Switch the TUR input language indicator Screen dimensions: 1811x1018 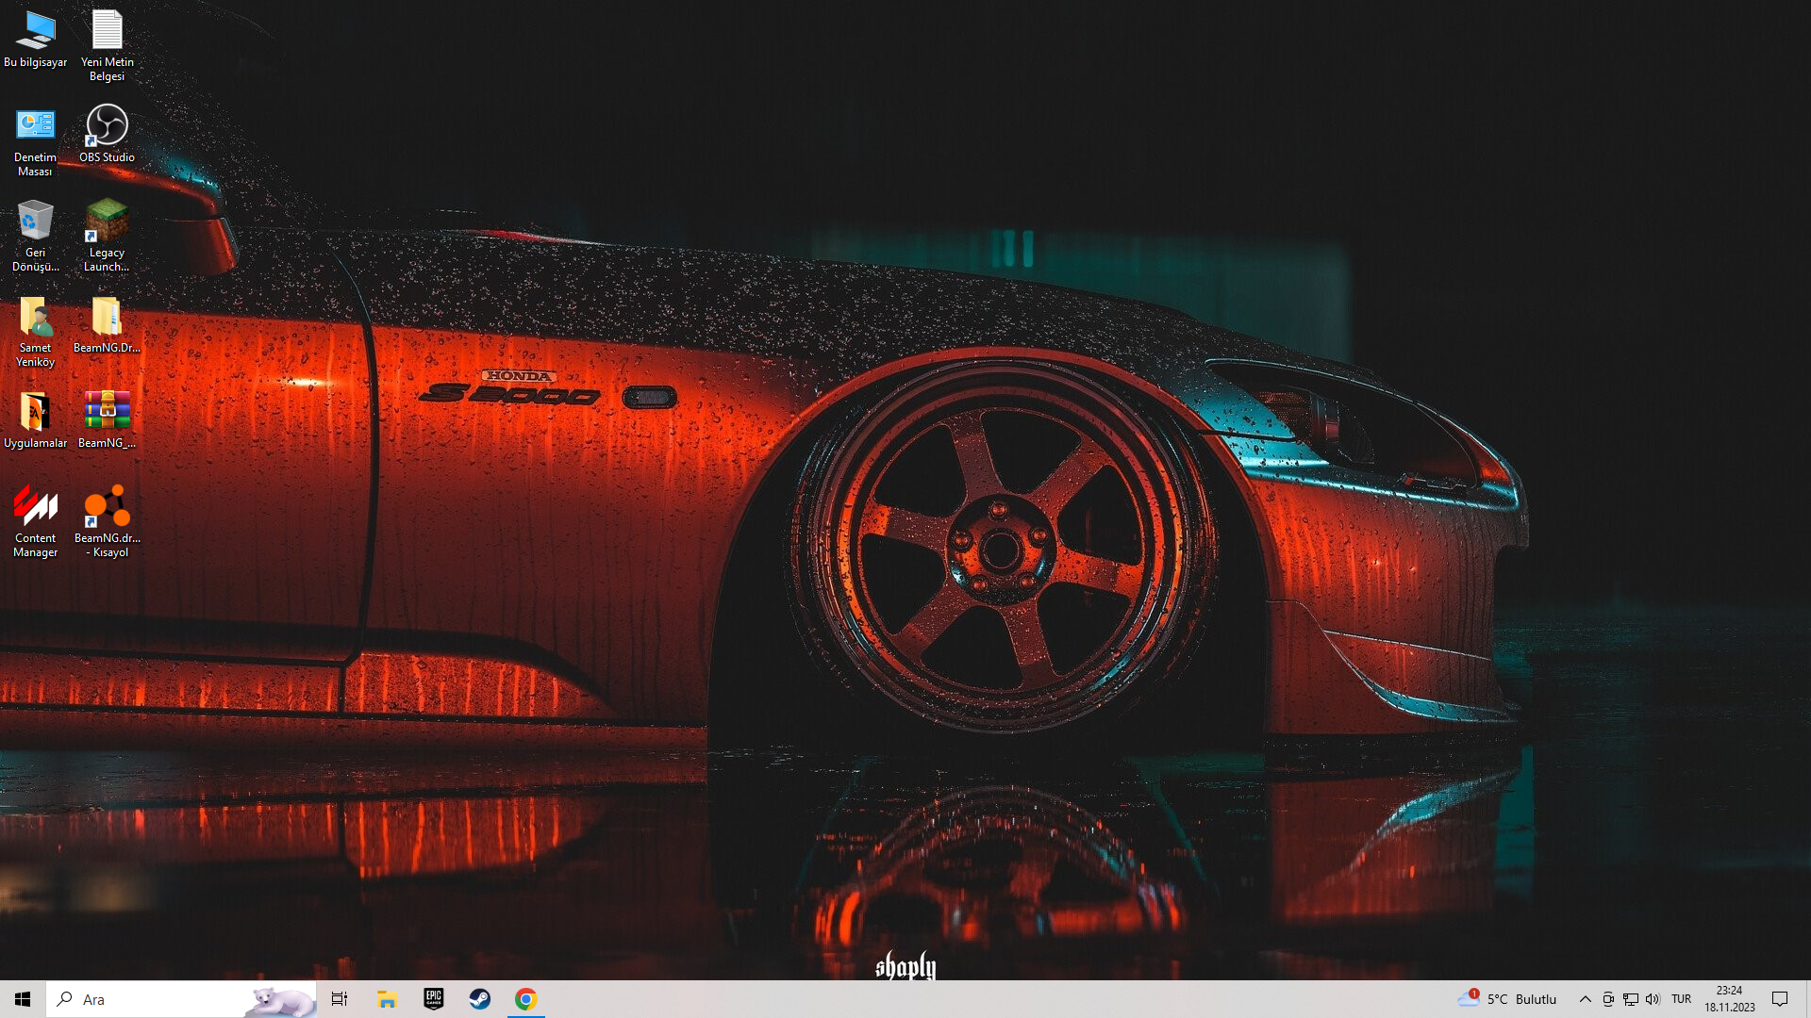click(1681, 999)
